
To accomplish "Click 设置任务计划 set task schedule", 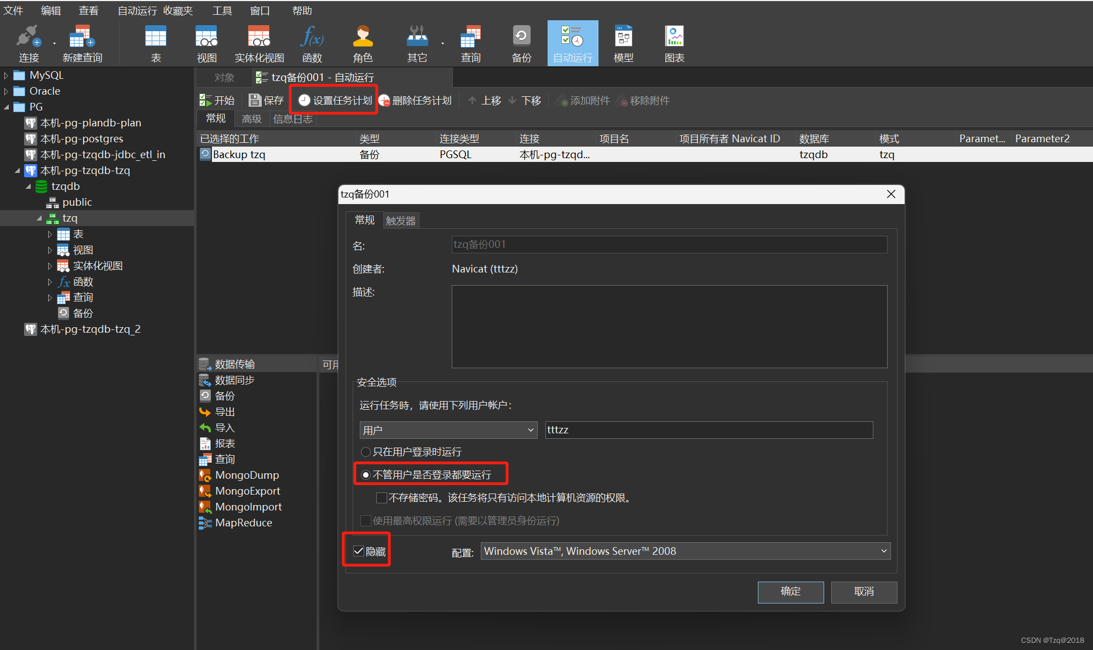I will coord(335,100).
